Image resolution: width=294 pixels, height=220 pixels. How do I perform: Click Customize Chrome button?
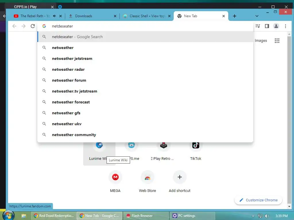pos(258,200)
